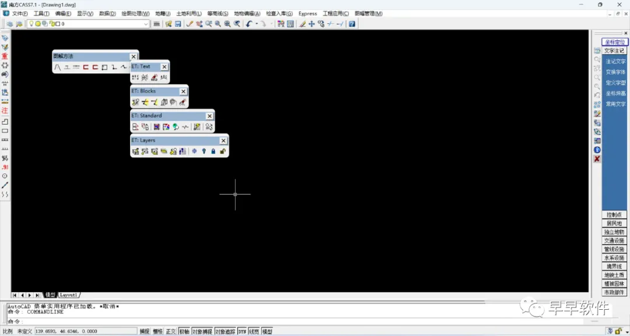Image resolution: width=630 pixels, height=336 pixels.
Task: Click the globe with magnifier icon in ET: Standard
Action: click(176, 127)
